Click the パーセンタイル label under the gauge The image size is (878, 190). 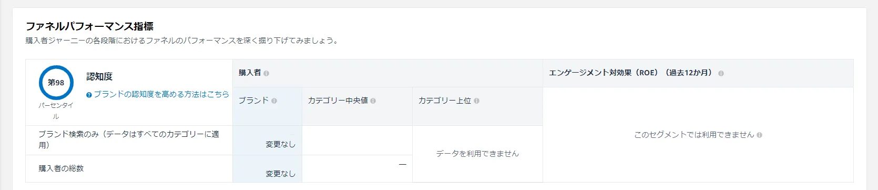[56, 111]
